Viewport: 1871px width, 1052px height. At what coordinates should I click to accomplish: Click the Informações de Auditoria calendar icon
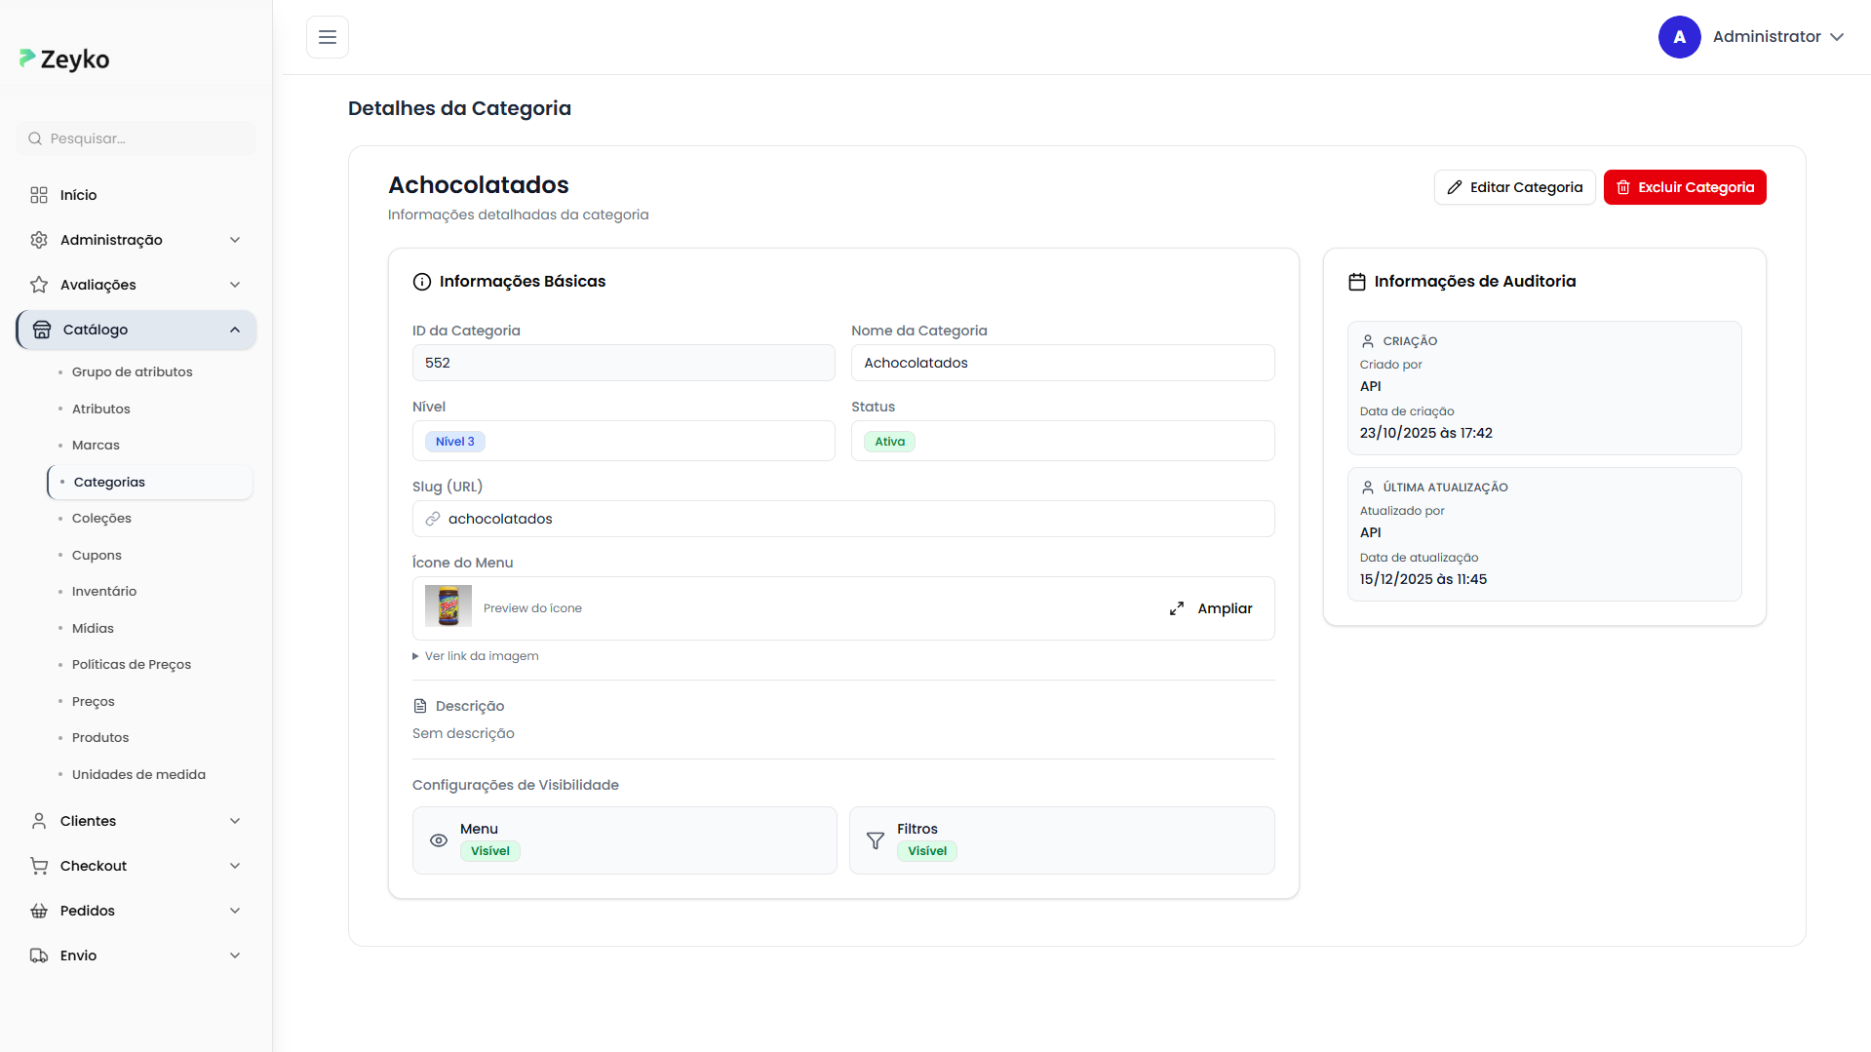pos(1356,282)
